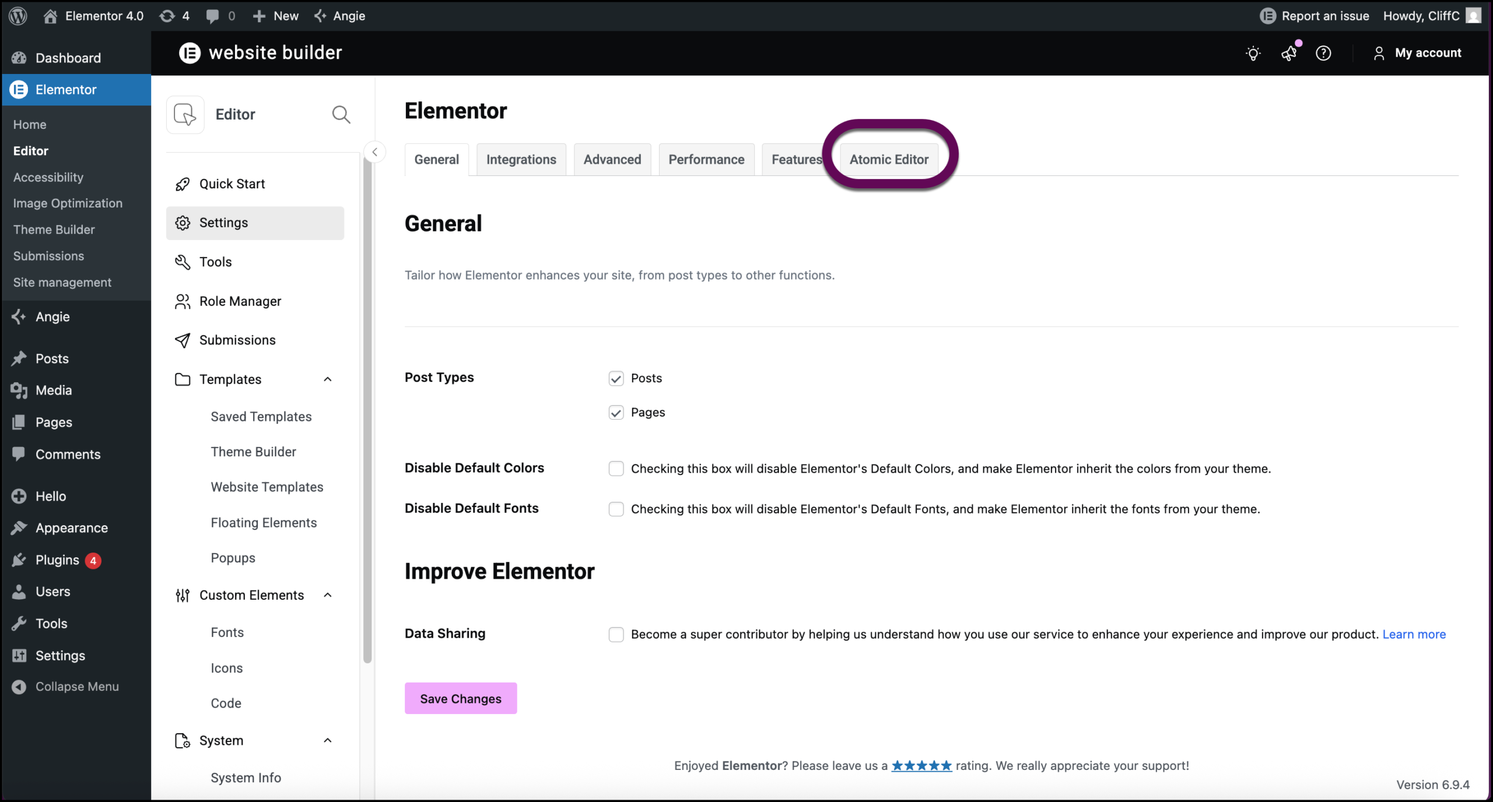Collapse the Custom Elements section
The image size is (1493, 802).
pyautogui.click(x=328, y=595)
